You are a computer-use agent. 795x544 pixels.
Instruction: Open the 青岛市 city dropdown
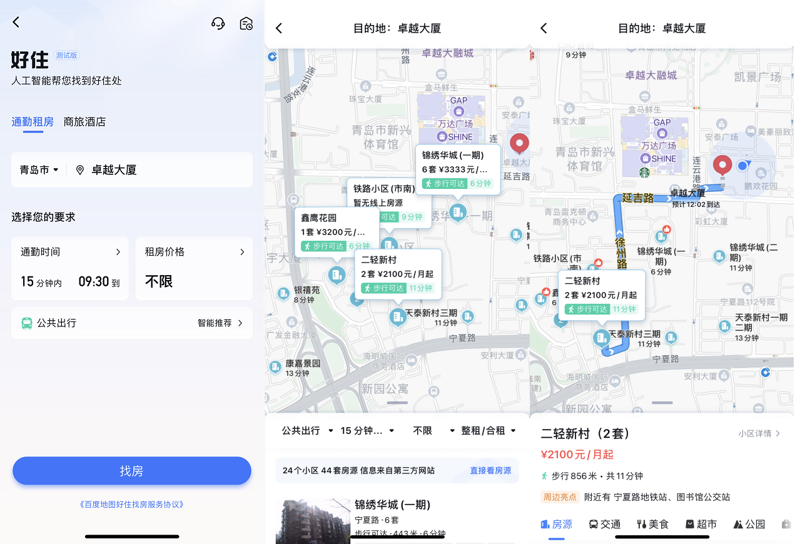coord(39,170)
